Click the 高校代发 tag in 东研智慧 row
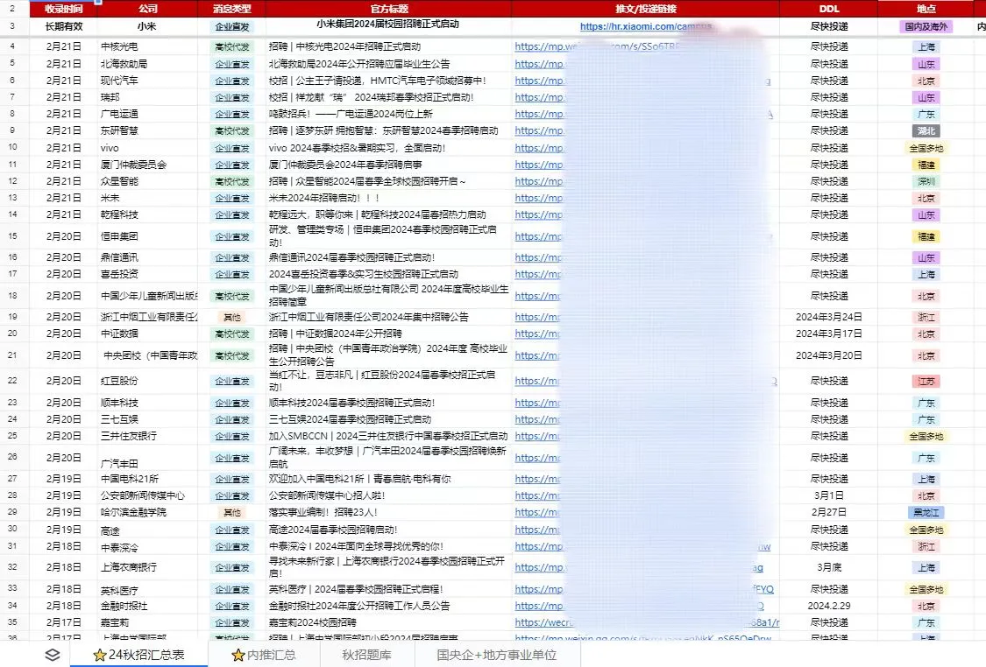 (232, 131)
